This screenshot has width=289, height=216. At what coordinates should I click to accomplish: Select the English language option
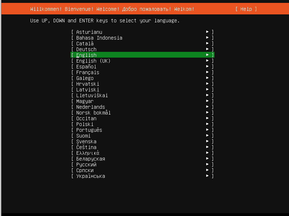click(x=86, y=55)
